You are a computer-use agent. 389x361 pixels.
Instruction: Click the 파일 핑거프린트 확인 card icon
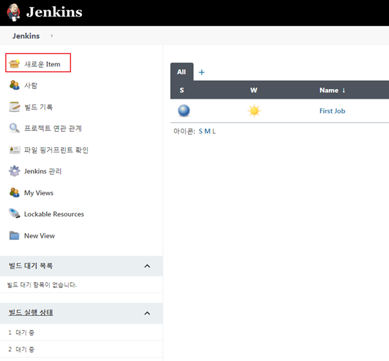14,150
